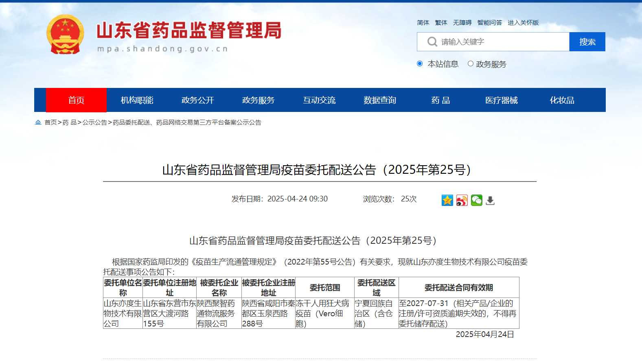This screenshot has height=361, width=642.
Task: Click cell 山东亦度生物技术有限公司
Action: (x=123, y=313)
